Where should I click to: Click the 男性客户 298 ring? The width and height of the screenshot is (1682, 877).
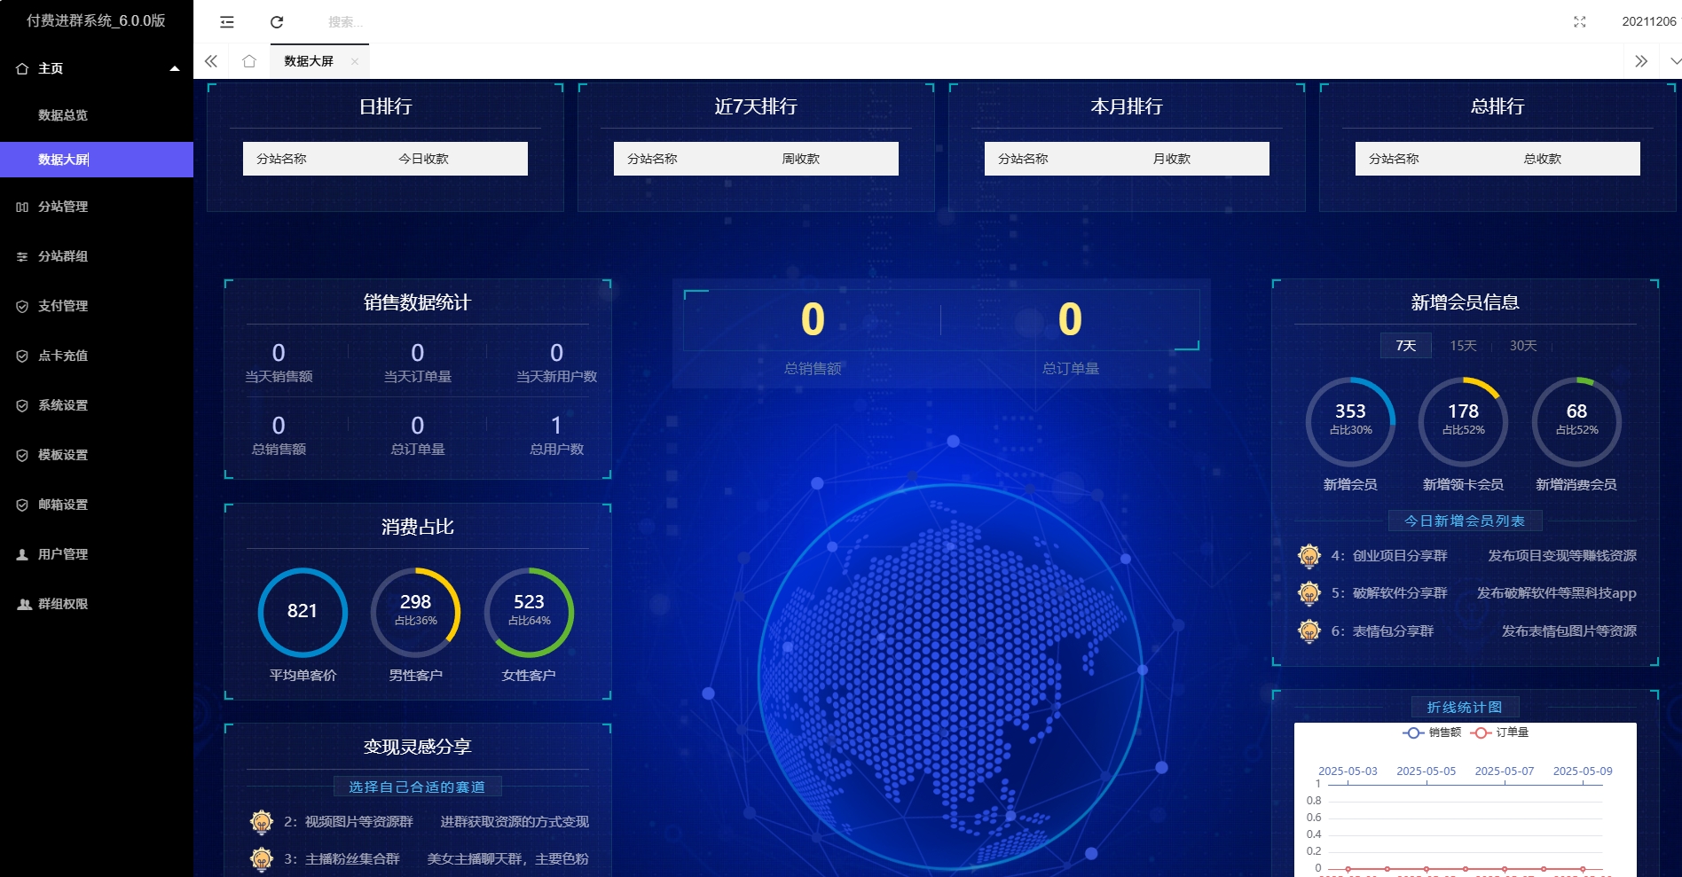pyautogui.click(x=415, y=612)
